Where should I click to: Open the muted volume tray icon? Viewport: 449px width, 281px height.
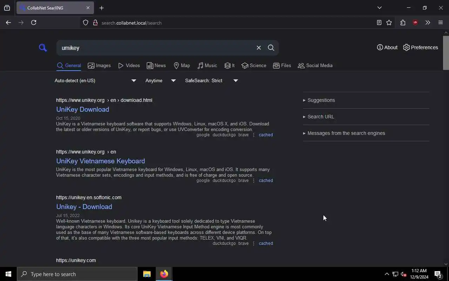[x=404, y=274]
